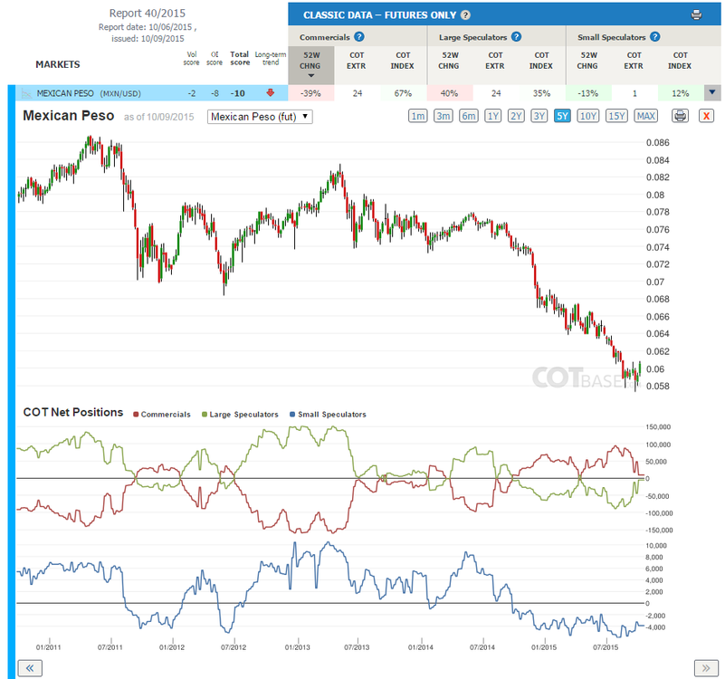The image size is (725, 679).
Task: Click the small chart icon beside MEXICAN PESO
Action: click(x=27, y=93)
